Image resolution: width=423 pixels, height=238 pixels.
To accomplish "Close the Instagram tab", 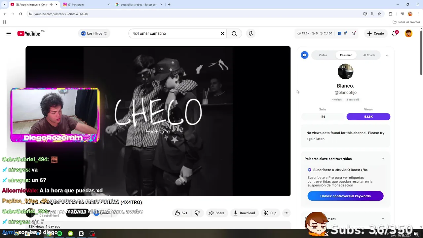I will pos(109,5).
